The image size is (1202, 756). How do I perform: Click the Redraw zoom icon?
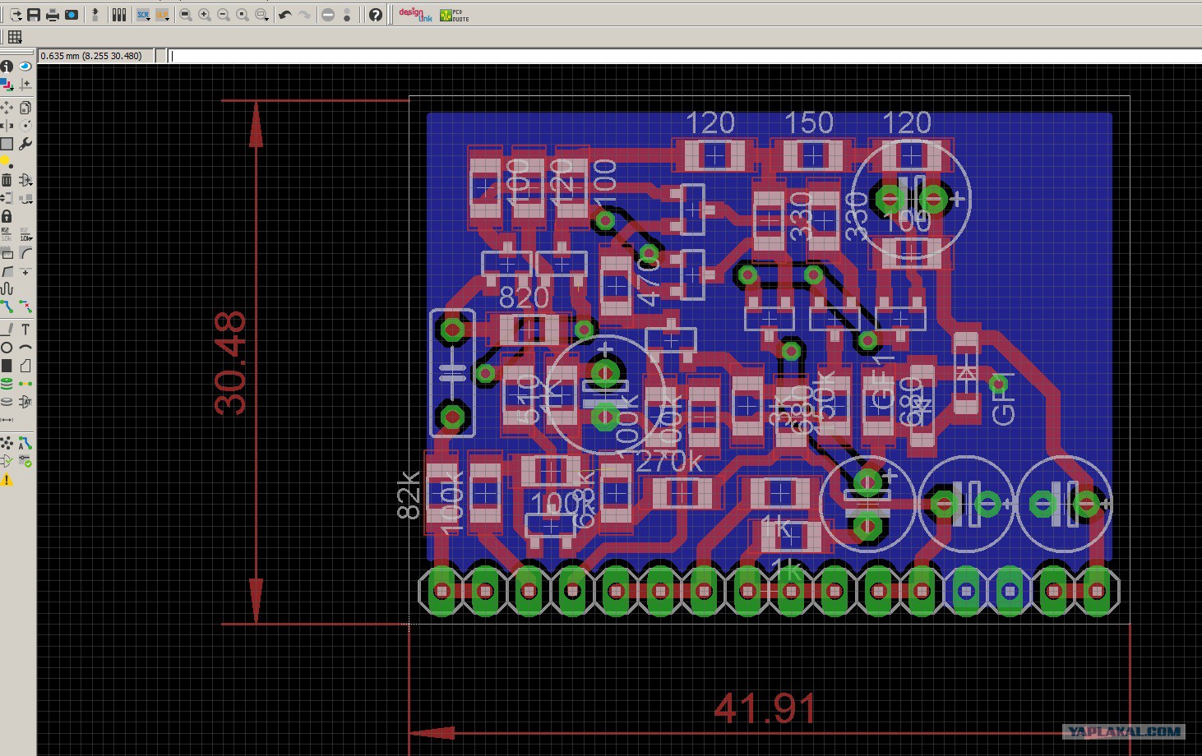coord(243,15)
